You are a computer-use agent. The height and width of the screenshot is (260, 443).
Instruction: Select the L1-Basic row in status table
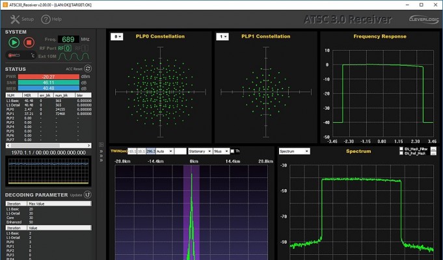tap(49, 101)
